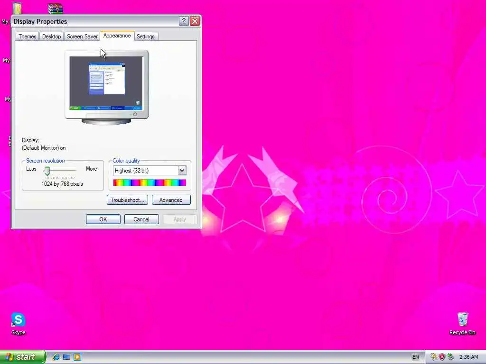Open the WinRAR desktop icon
The image size is (486, 364).
(x=56, y=9)
